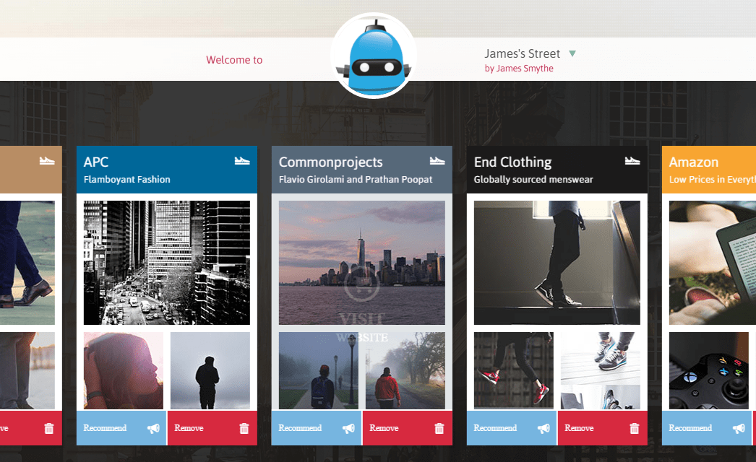
Task: Recommend the APC store
Action: point(121,428)
